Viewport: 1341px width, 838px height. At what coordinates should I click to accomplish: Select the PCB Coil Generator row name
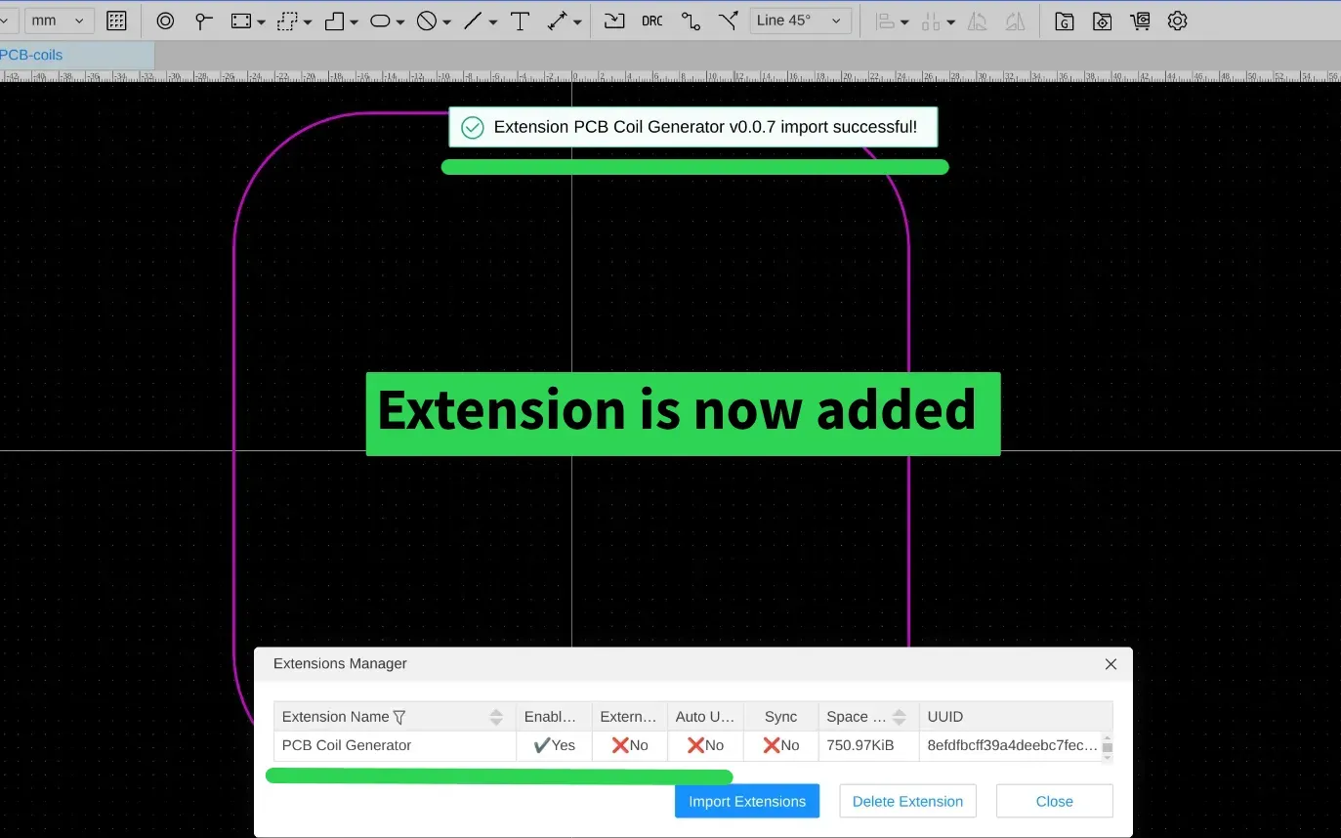347,745
